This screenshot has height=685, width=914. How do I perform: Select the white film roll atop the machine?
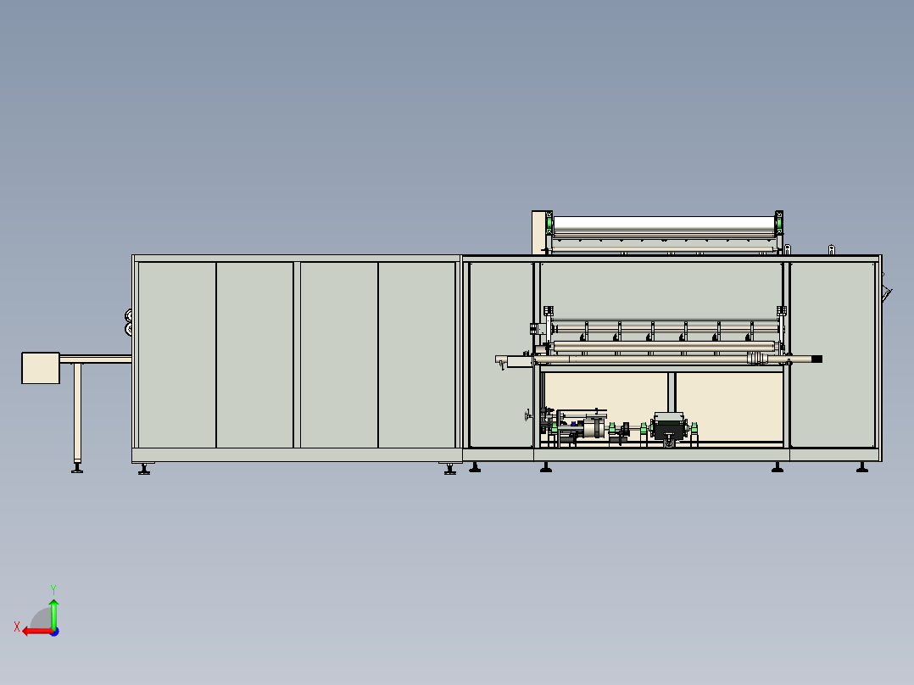[663, 223]
